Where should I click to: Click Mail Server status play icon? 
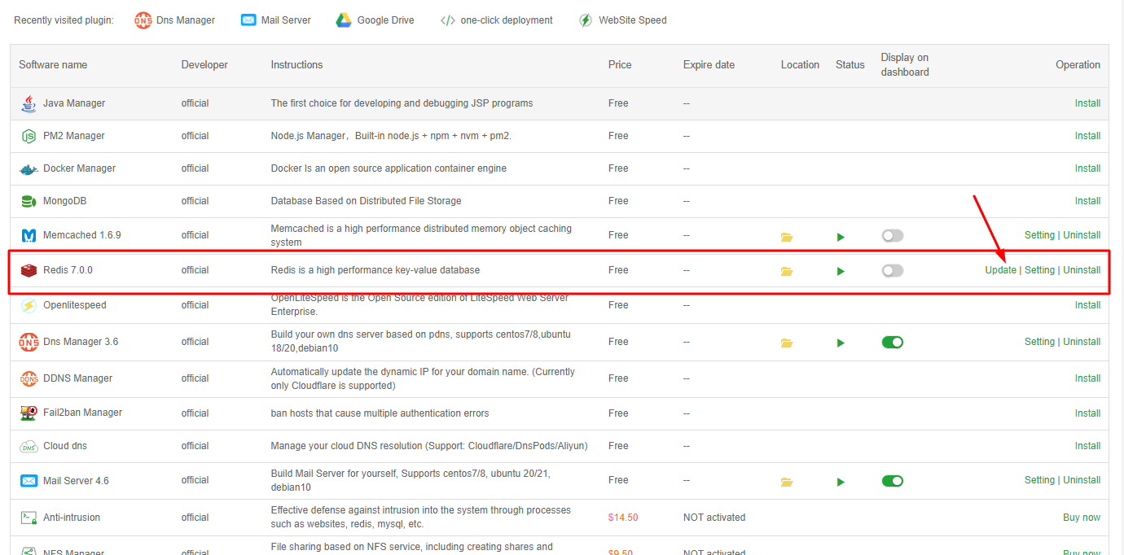click(x=841, y=482)
